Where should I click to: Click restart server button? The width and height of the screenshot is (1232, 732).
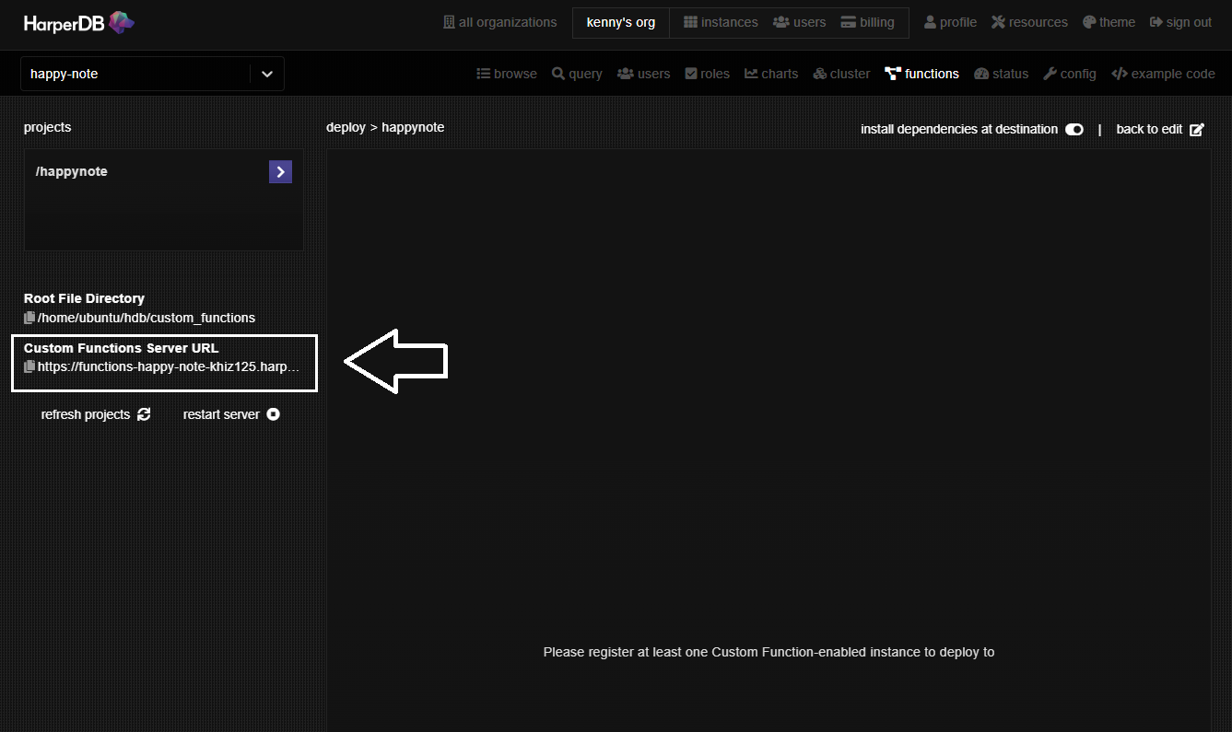coord(231,414)
